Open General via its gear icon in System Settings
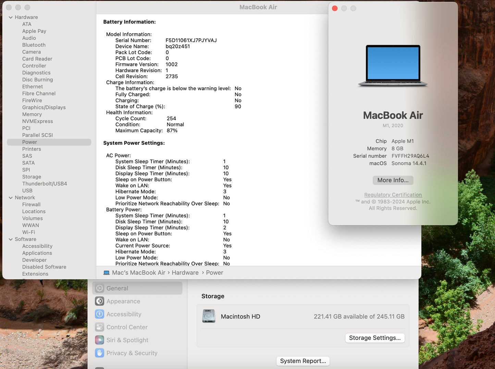Viewport: 495px width, 369px height. [x=100, y=288]
